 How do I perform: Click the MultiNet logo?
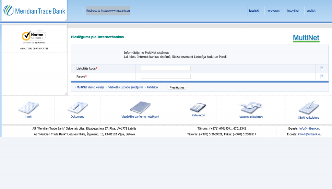click(306, 38)
